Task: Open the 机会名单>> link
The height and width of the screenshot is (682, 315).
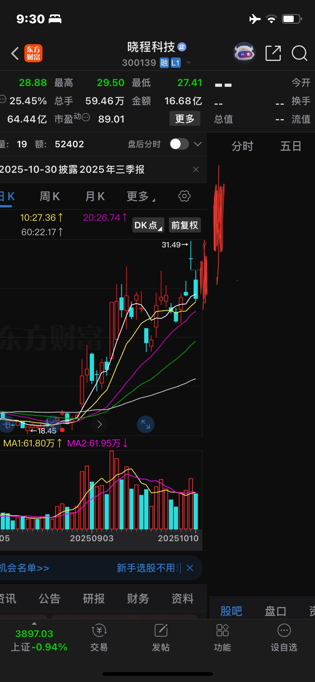Action: [x=25, y=568]
